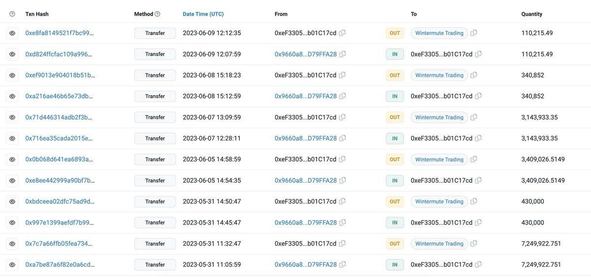Open transaction hash 0x0b068d641ea6893a

[x=59, y=160]
